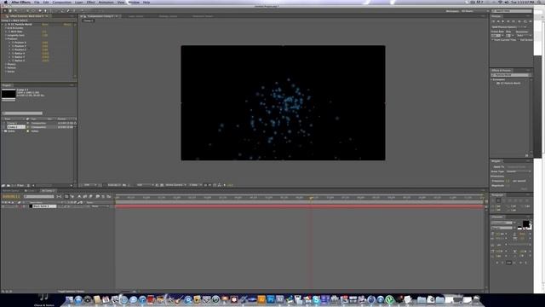The height and width of the screenshot is (307, 545).
Task: Open About link for CC Particle World
Action: click(x=67, y=25)
